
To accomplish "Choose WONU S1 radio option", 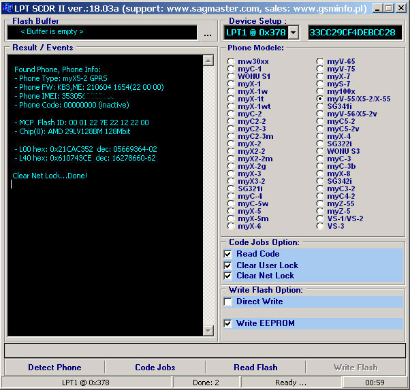I will click(x=231, y=76).
